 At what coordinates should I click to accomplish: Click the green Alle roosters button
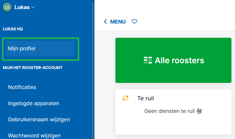pos(173,60)
